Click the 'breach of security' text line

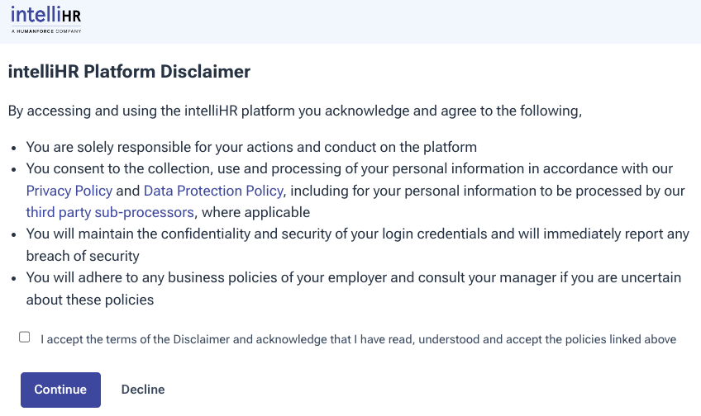(83, 256)
